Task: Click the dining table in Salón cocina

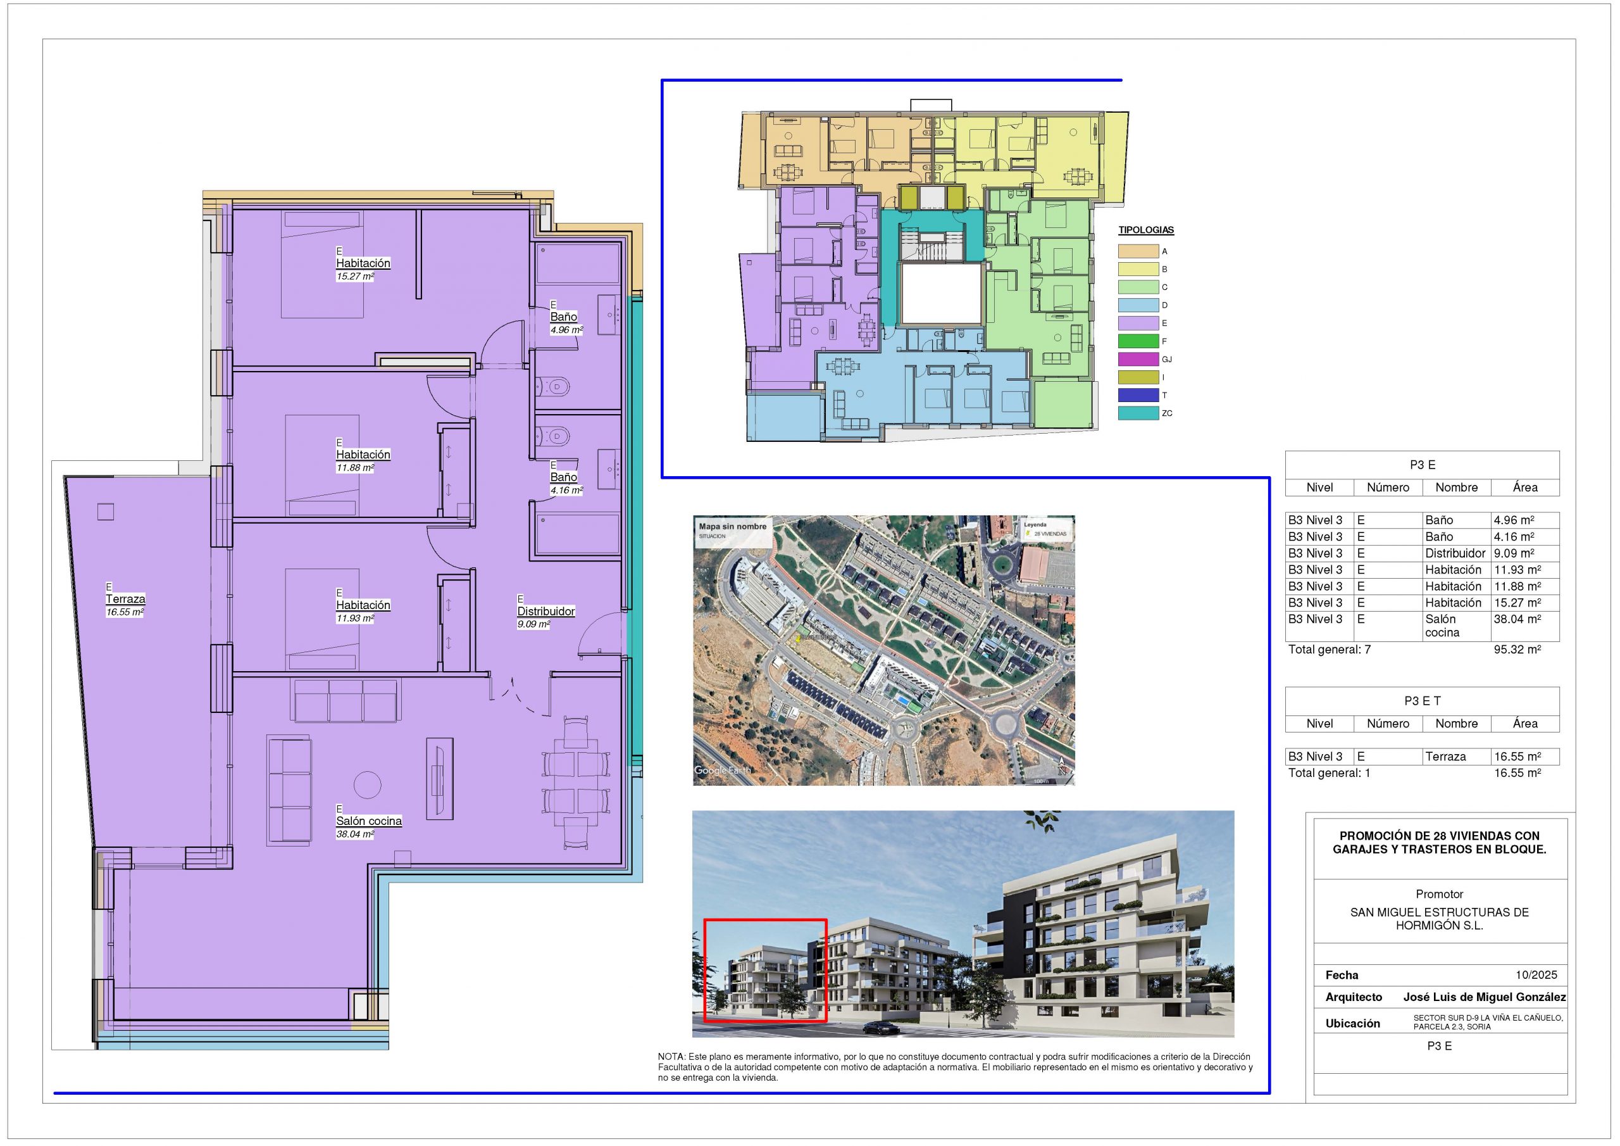Action: click(x=575, y=783)
